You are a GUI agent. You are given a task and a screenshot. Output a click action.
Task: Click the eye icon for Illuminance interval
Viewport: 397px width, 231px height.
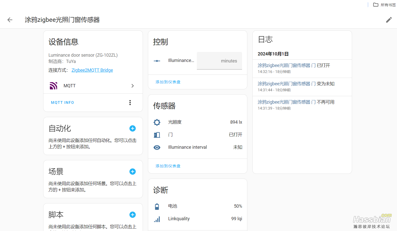pos(157,147)
